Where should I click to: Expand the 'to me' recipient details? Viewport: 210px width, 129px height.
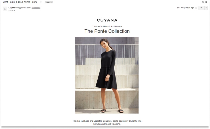pos(14,11)
